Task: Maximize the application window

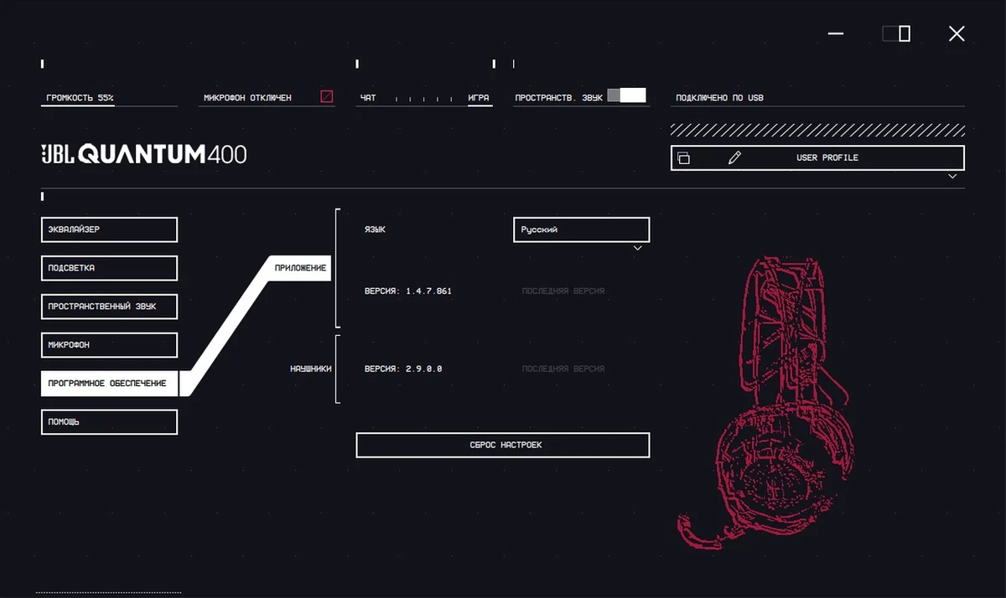Action: 896,34
